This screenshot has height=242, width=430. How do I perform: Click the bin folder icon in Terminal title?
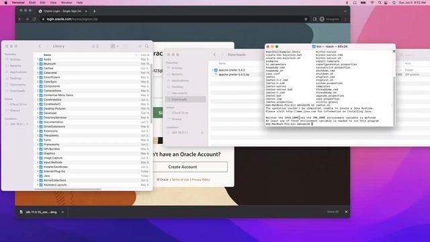click(x=314, y=46)
